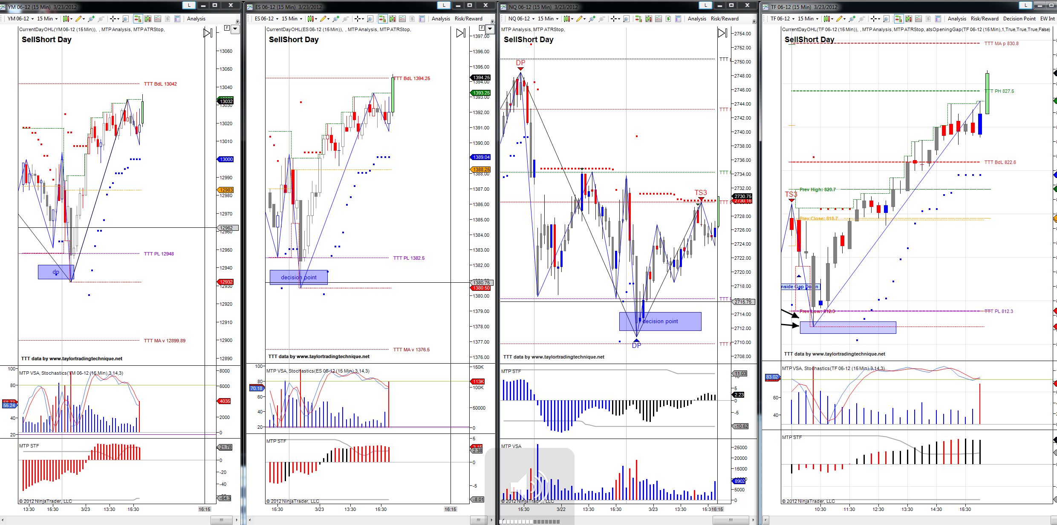The image size is (1057, 525).
Task: Open Data Series icon in ES chart toolbar
Action: point(392,19)
